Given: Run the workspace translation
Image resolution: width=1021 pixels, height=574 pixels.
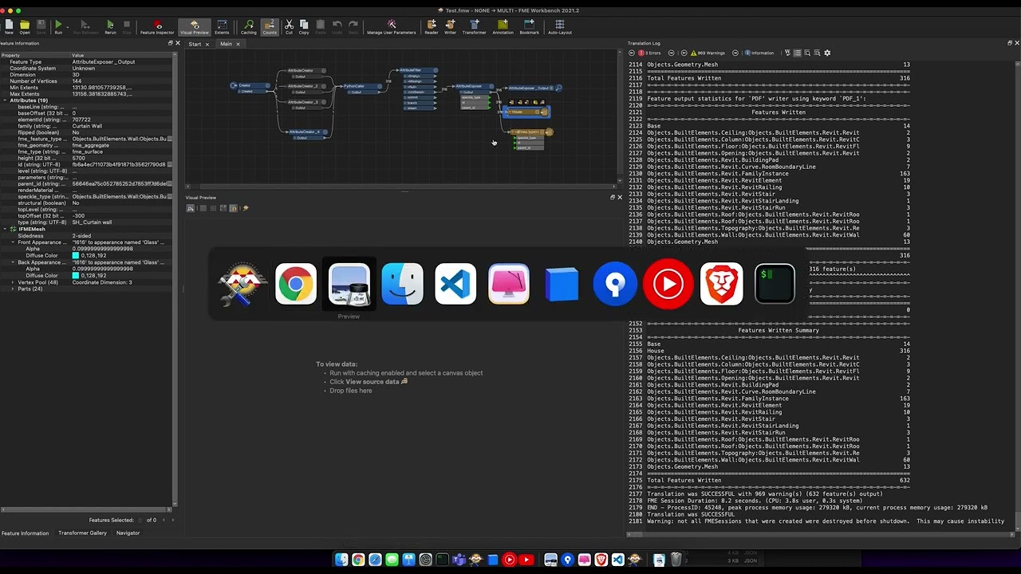Looking at the screenshot, I should (x=58, y=26).
